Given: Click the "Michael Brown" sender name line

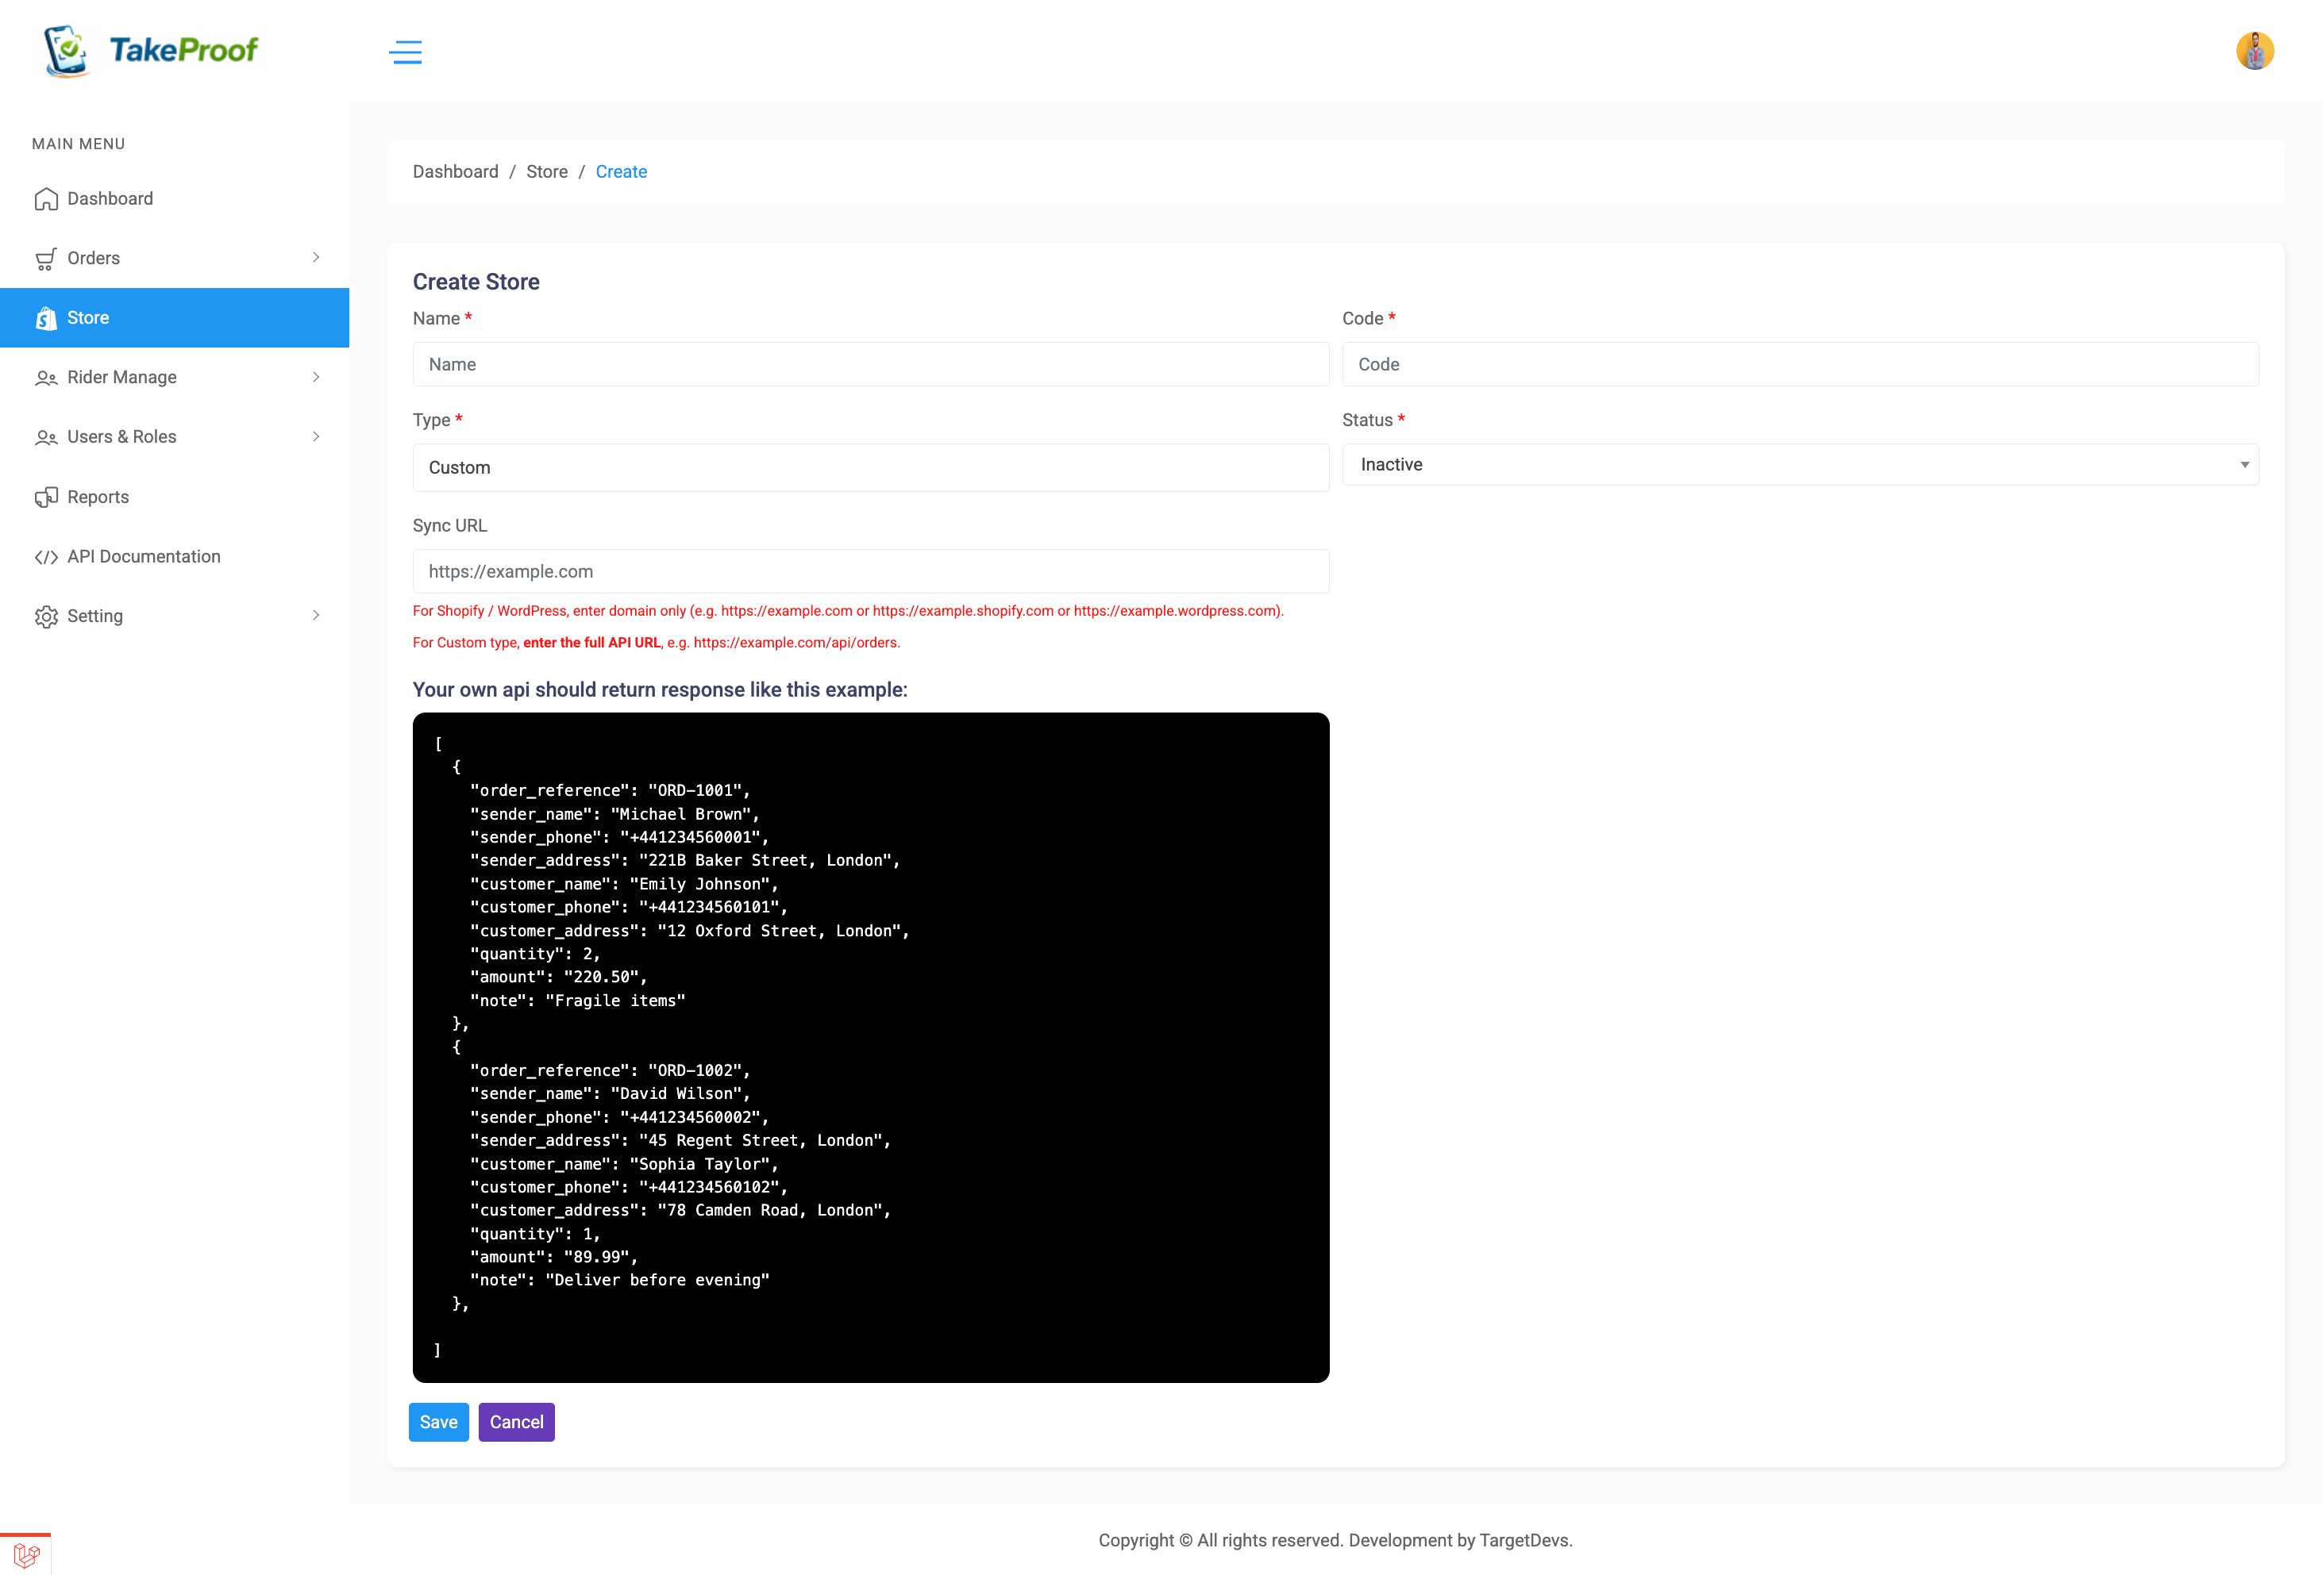Looking at the screenshot, I should tap(614, 815).
